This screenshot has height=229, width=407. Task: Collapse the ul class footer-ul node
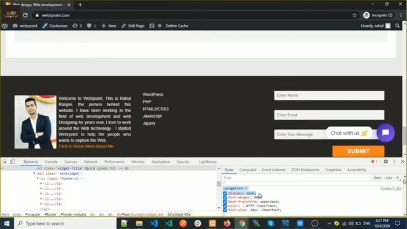pos(38,178)
